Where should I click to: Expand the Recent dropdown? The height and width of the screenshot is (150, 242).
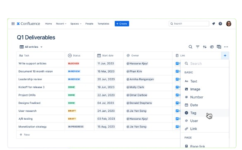coord(61,24)
